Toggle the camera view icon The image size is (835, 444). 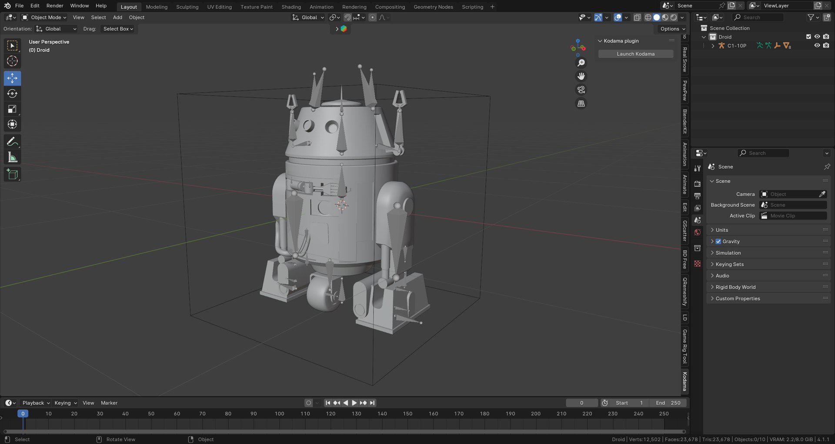point(581,90)
